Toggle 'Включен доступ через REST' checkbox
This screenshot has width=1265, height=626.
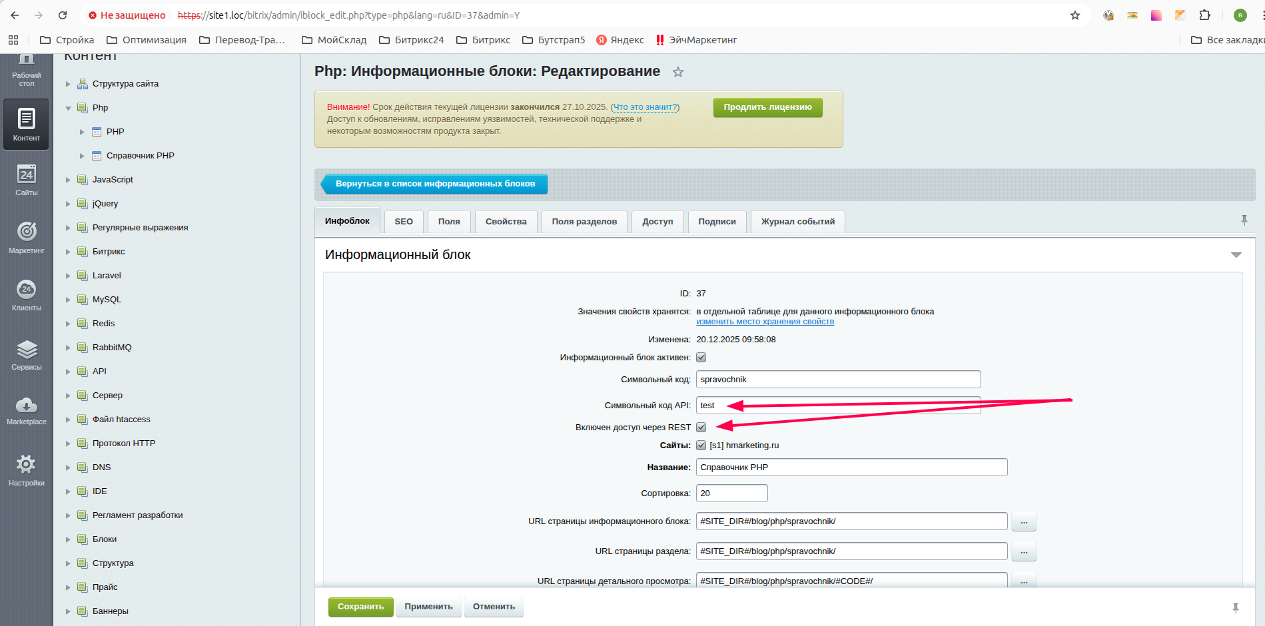701,428
